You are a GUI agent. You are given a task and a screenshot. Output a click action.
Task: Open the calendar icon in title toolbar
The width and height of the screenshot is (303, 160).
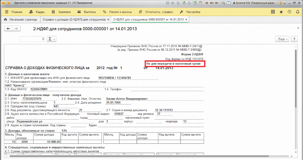point(200,3)
